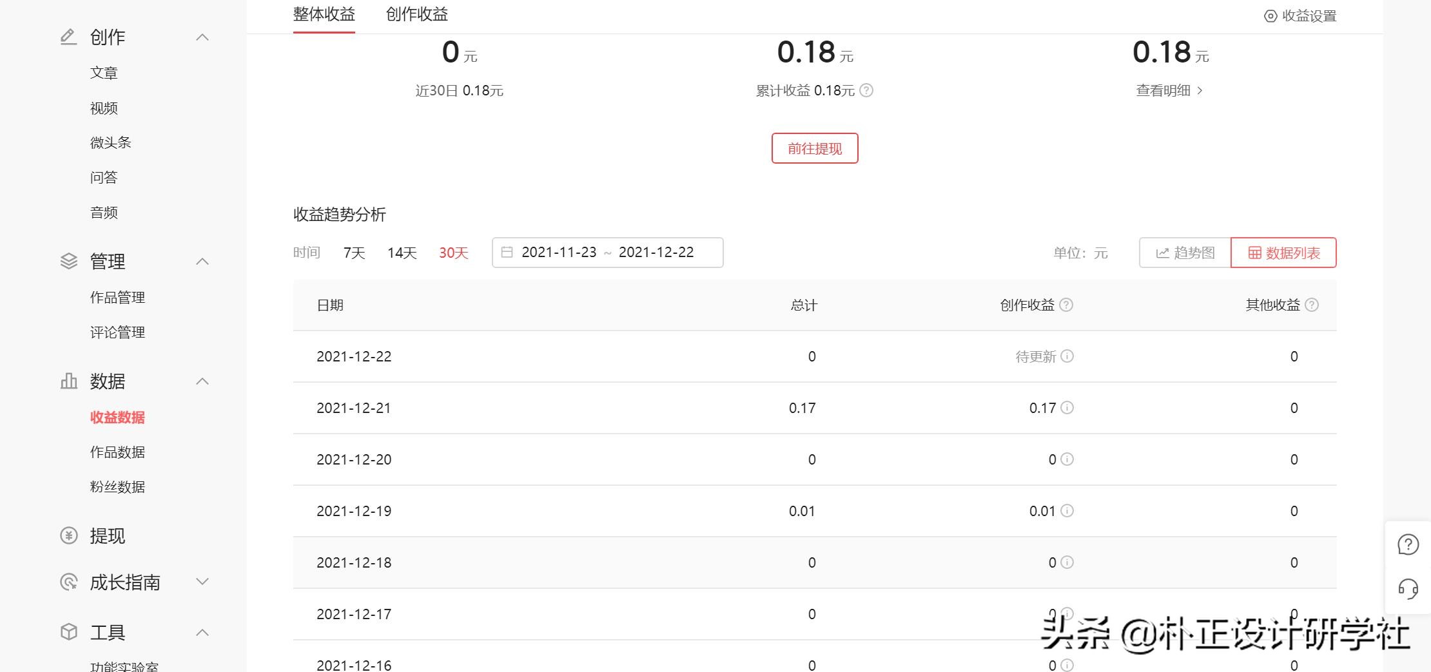Collapse the 创作 sidebar section
Image resolution: width=1431 pixels, height=672 pixels.
(x=202, y=37)
